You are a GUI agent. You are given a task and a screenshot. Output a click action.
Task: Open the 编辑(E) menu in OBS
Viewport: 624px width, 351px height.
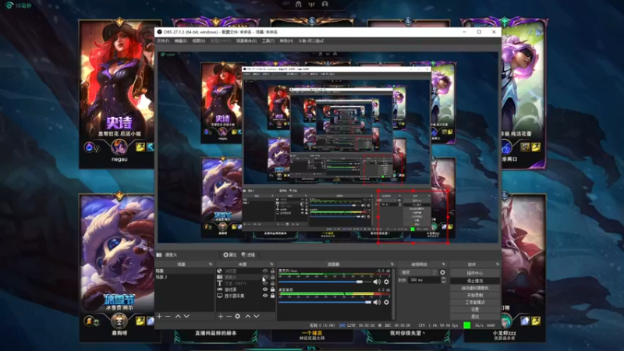(x=180, y=41)
